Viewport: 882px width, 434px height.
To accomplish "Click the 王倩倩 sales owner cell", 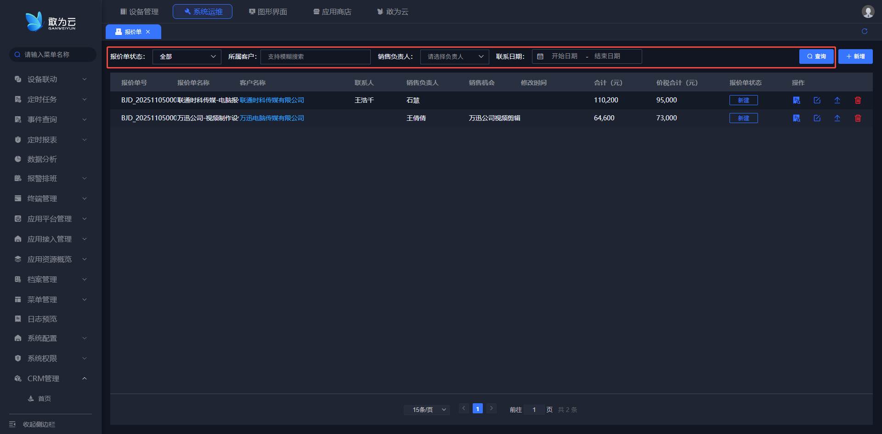I will pyautogui.click(x=416, y=118).
